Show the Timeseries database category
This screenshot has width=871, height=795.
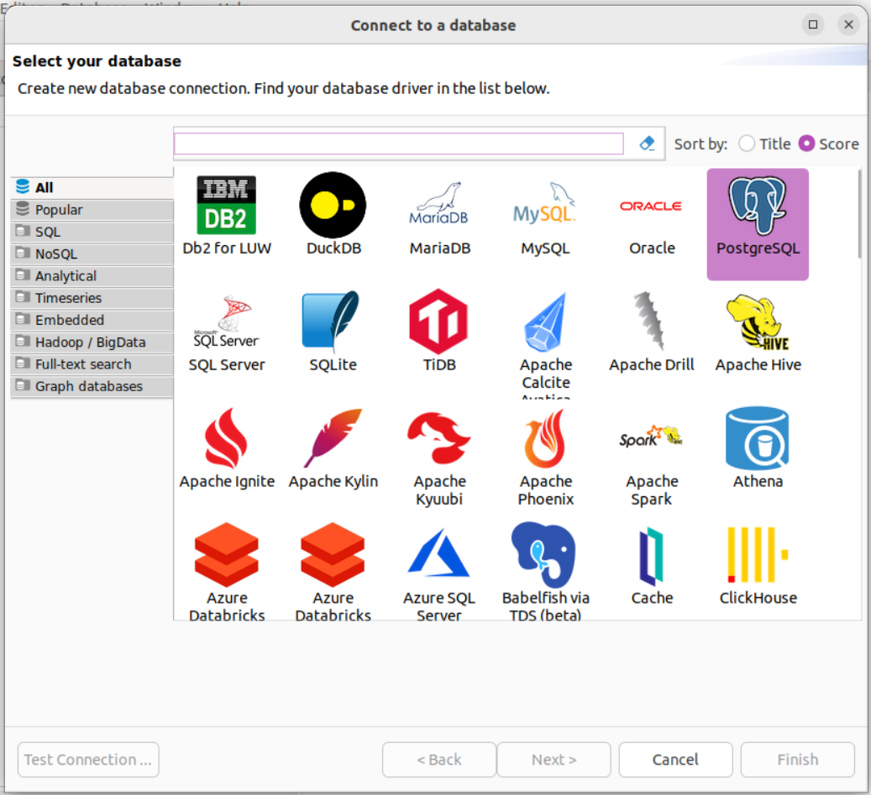click(x=68, y=298)
